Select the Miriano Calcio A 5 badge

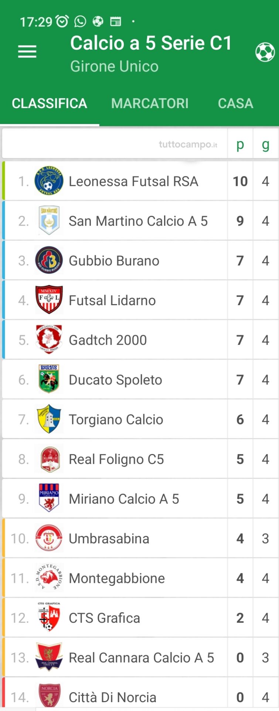(49, 498)
